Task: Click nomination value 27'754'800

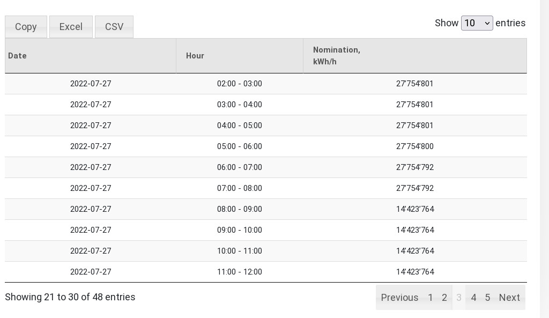Action: pos(415,146)
